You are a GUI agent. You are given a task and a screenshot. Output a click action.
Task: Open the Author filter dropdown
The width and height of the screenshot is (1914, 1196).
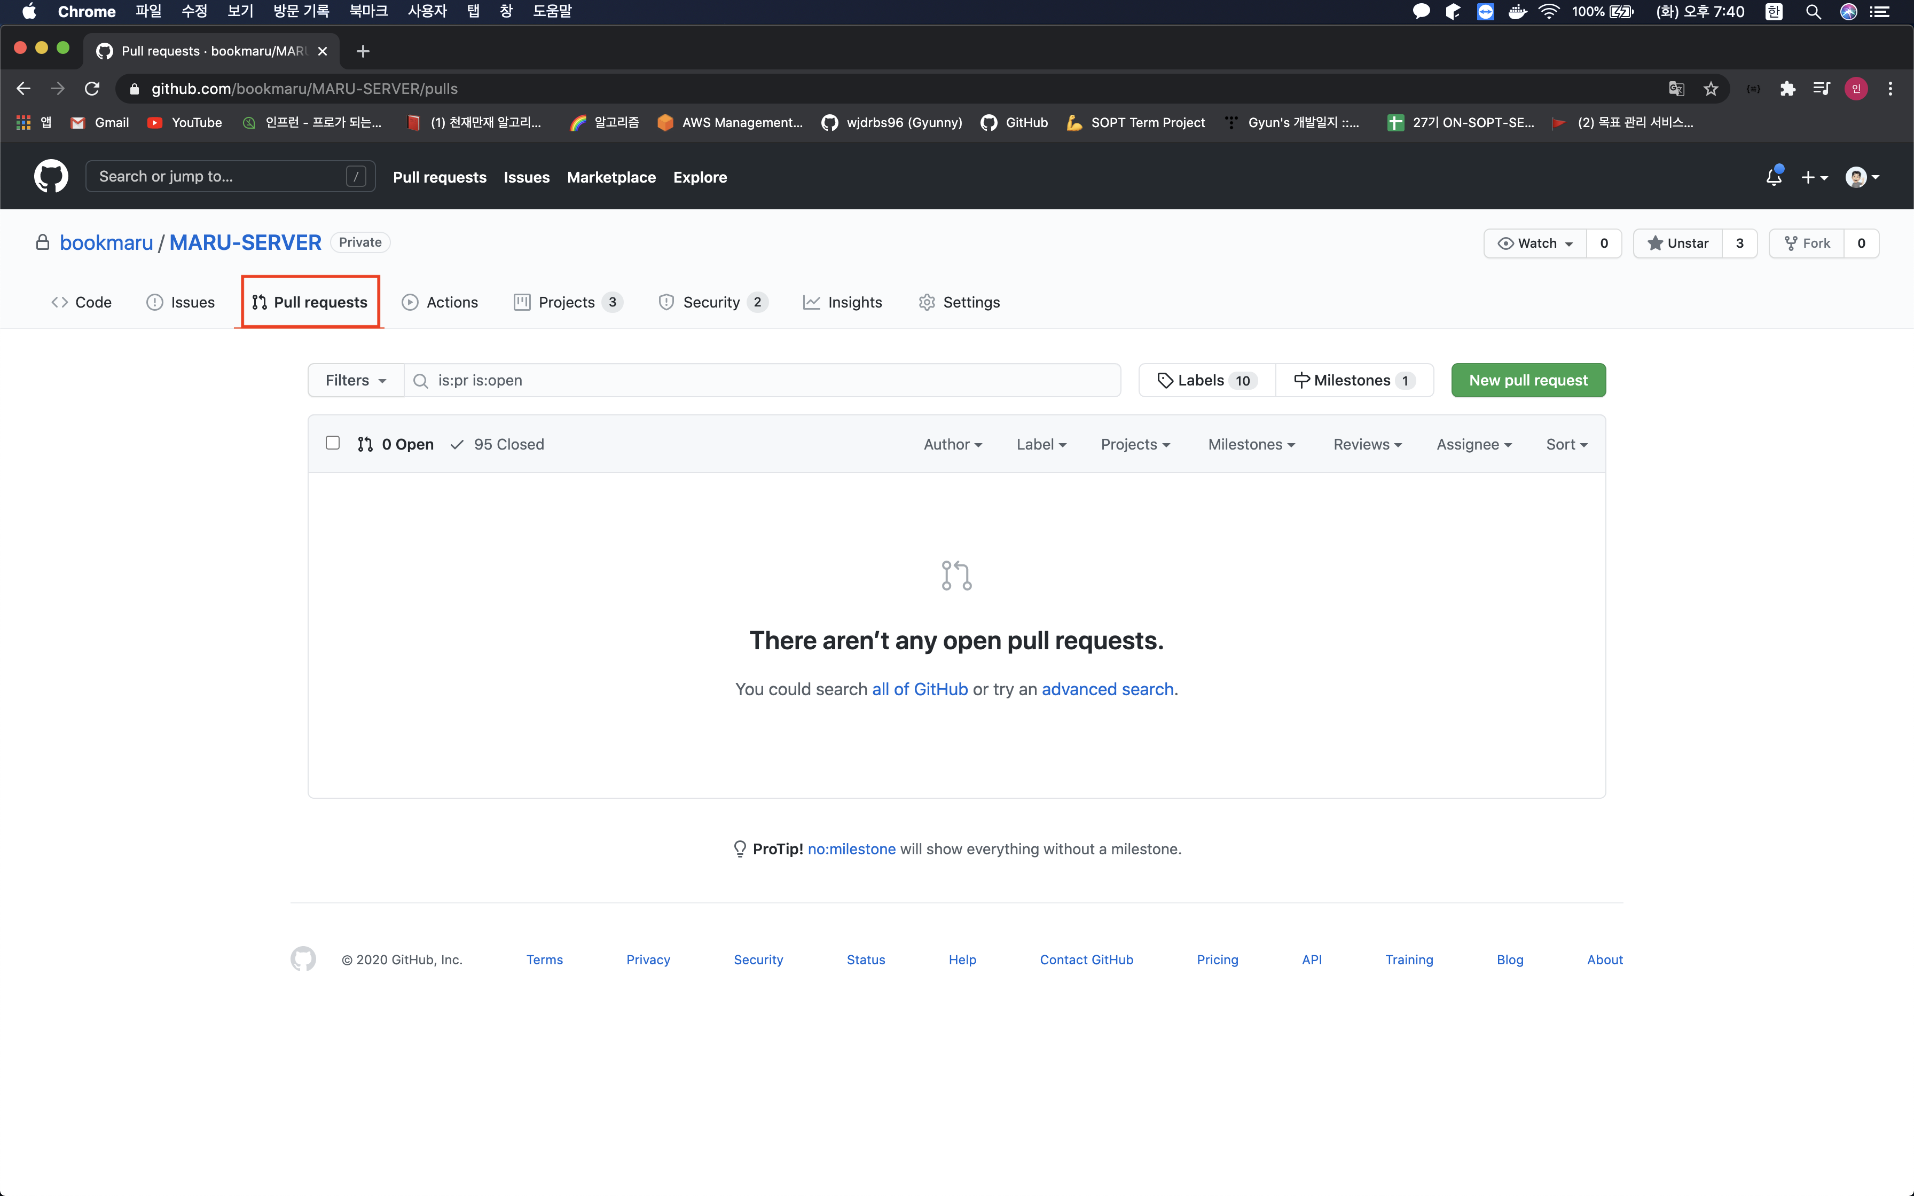(952, 445)
